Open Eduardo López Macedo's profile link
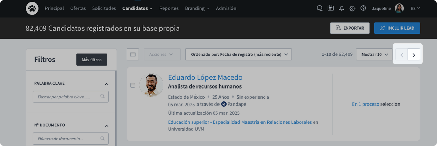This screenshot has height=146, width=437. pos(205,77)
